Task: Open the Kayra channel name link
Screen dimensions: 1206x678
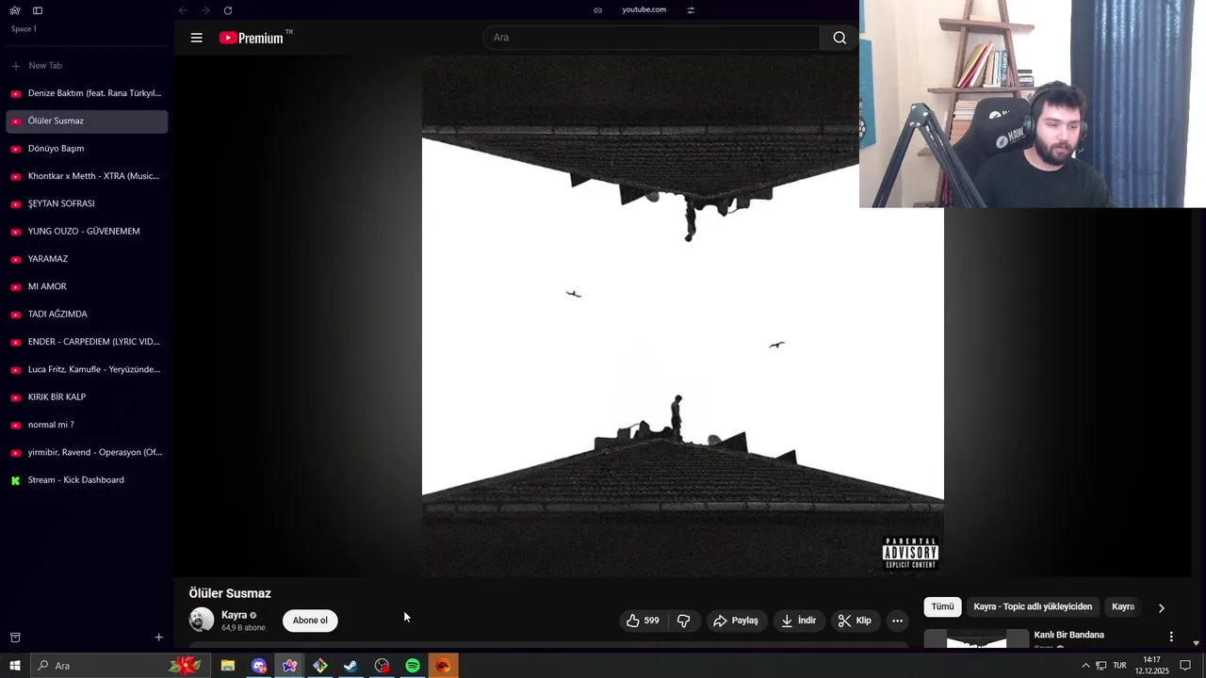Action: [x=234, y=615]
